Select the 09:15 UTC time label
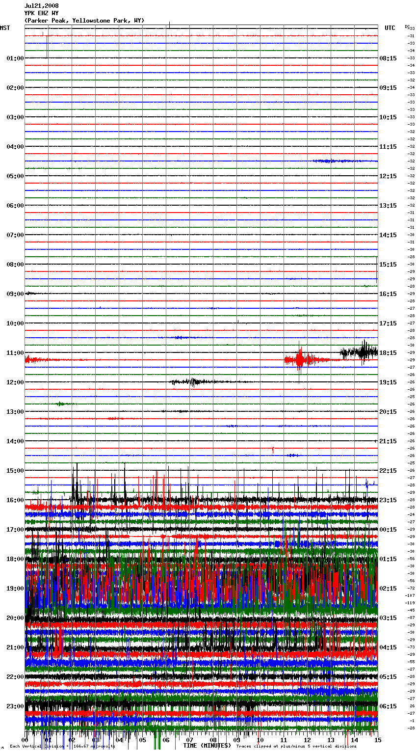 pos(388,88)
